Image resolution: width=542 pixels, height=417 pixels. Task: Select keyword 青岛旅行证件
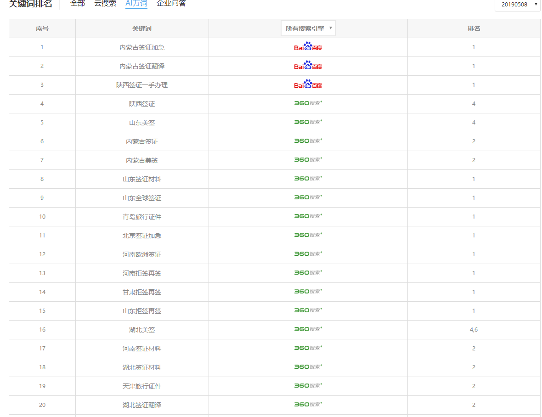coord(142,217)
